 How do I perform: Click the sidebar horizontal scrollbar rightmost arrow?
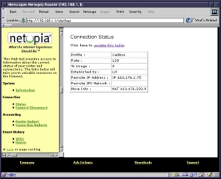57,155
